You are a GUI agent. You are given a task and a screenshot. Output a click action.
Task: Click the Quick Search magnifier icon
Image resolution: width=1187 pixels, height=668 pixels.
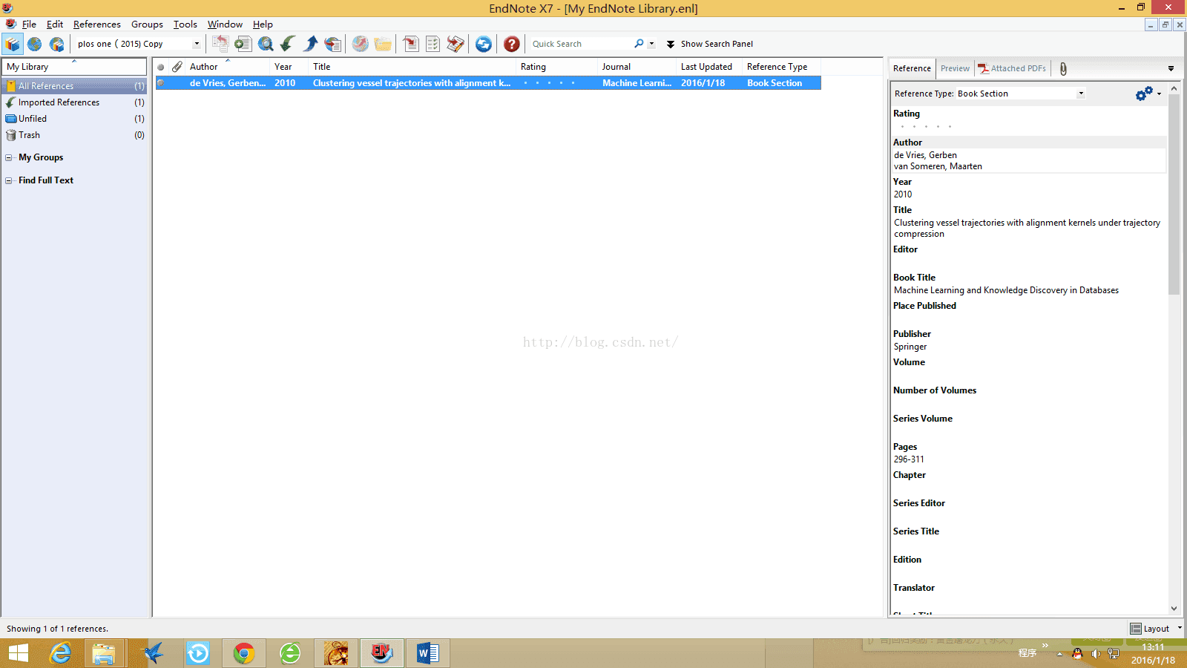point(639,44)
